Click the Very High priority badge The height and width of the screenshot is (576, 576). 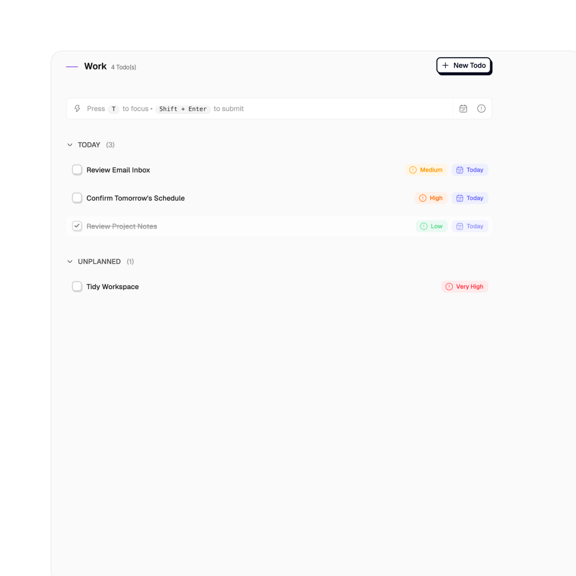[464, 287]
